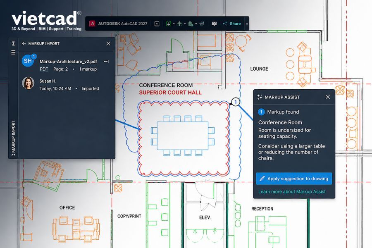The height and width of the screenshot is (248, 372).
Task: Click the RECEPTION room label
Action: (x=262, y=209)
